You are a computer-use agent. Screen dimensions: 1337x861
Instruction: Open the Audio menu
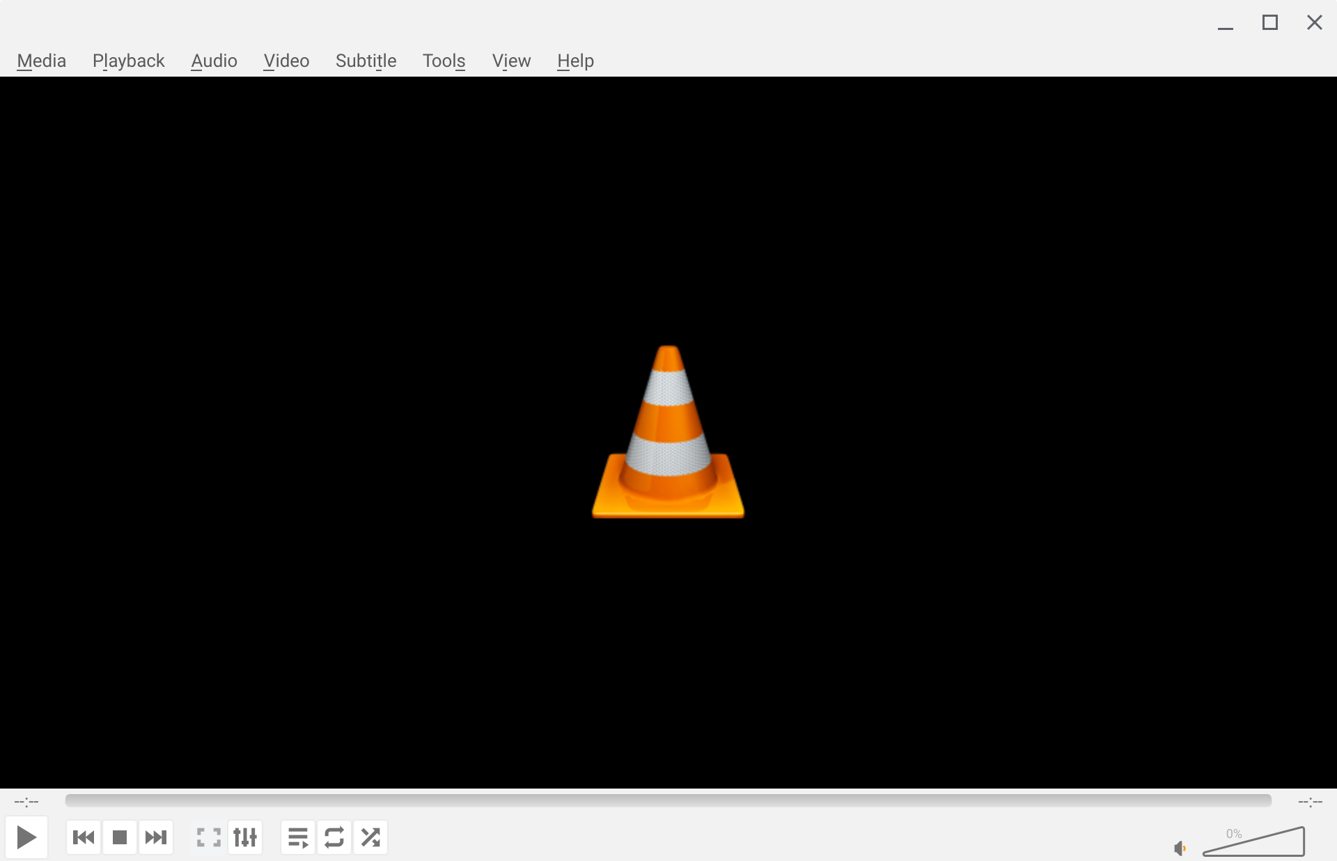(213, 61)
